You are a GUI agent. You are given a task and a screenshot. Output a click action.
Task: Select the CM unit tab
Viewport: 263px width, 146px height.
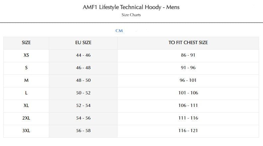pos(119,31)
